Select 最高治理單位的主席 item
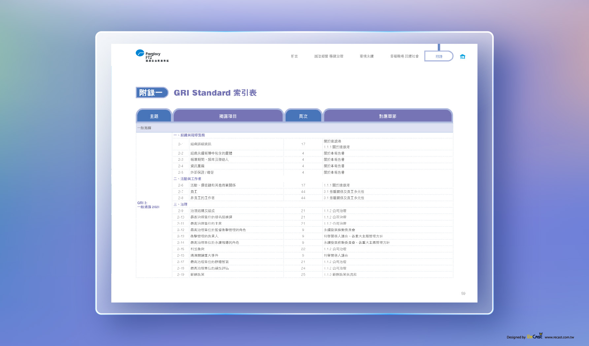589x346 pixels. coord(206,223)
